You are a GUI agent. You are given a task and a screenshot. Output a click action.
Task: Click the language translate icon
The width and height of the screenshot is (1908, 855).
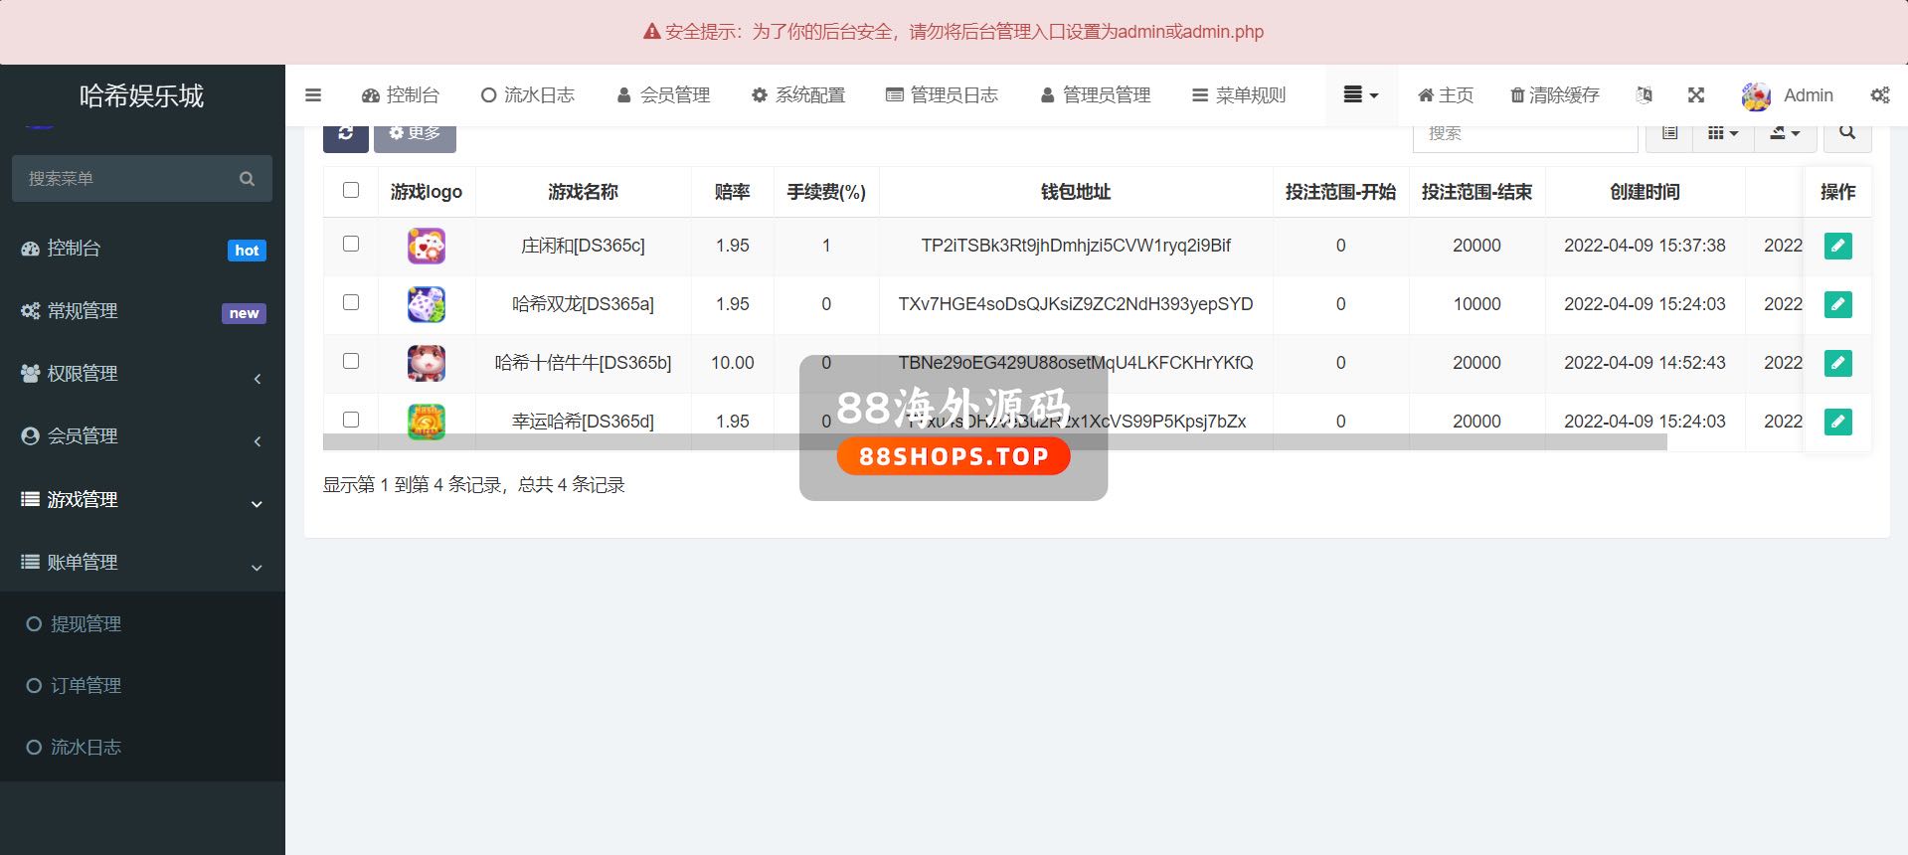point(1645,95)
